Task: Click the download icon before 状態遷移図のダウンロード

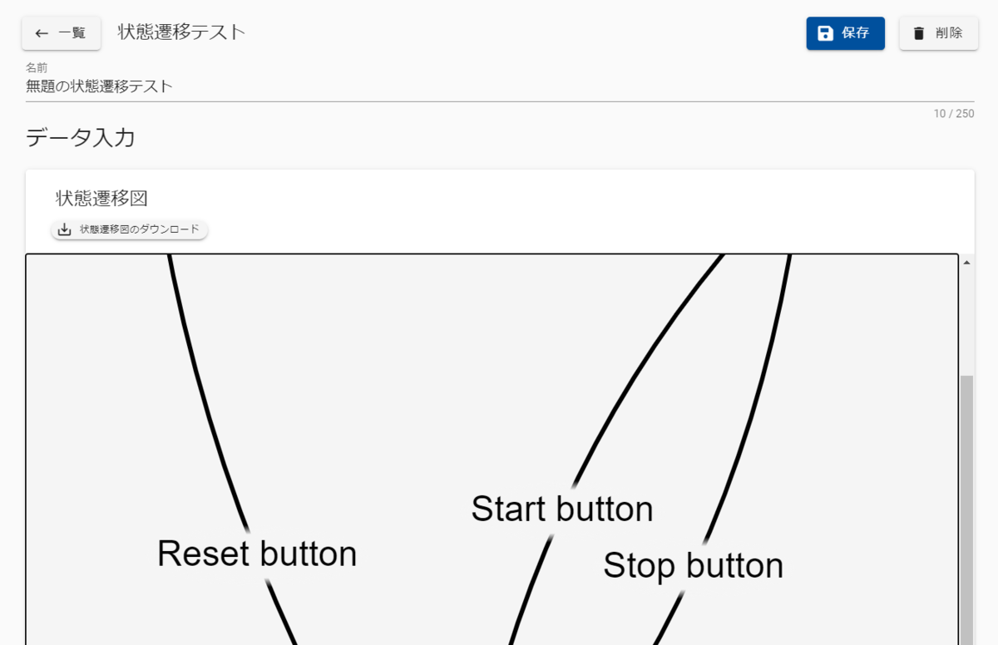Action: click(64, 229)
